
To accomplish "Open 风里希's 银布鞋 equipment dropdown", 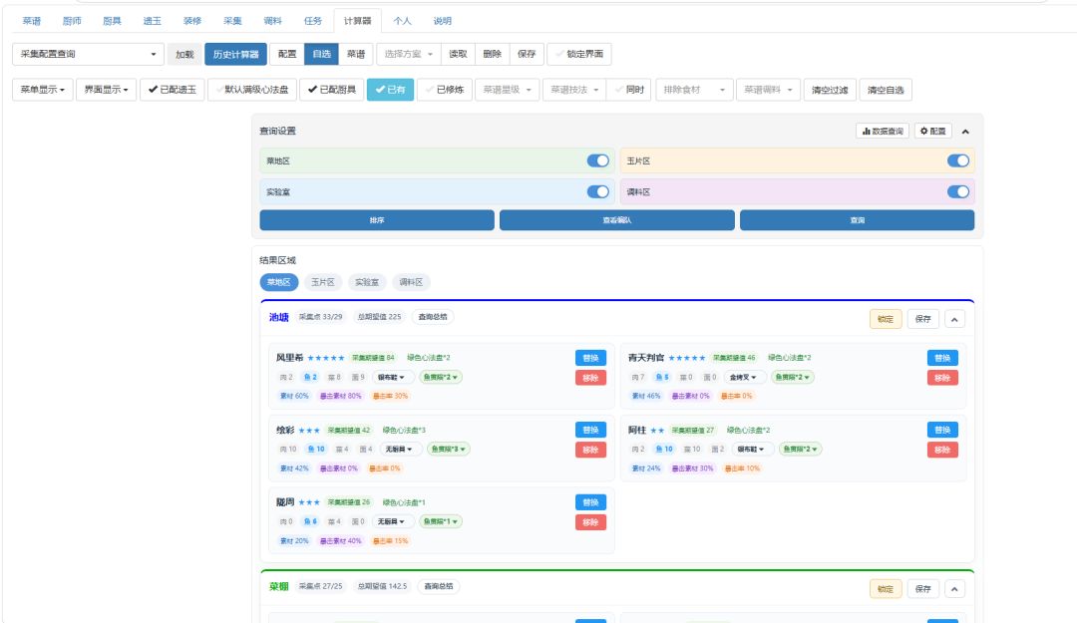I will (x=393, y=377).
